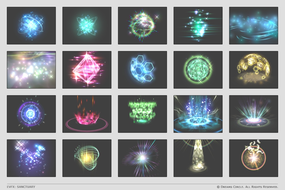Open the red-ringed orb with white wisps thumbnail
285x190 pixels.
(254, 158)
